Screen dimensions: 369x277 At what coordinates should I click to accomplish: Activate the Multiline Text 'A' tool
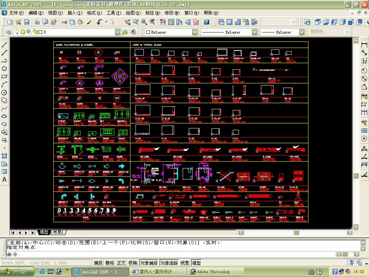[4, 180]
